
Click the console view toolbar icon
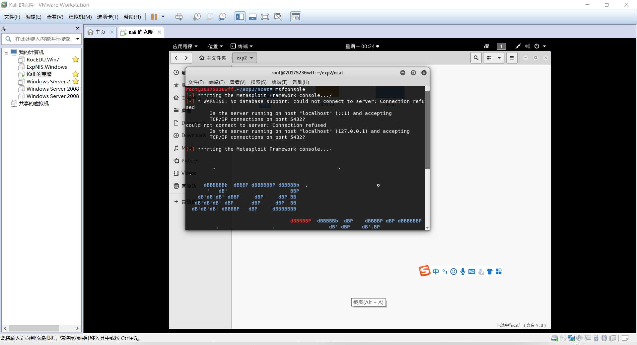point(296,17)
